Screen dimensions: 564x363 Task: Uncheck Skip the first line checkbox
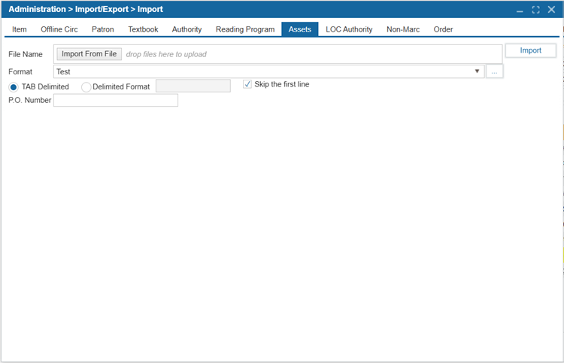247,84
